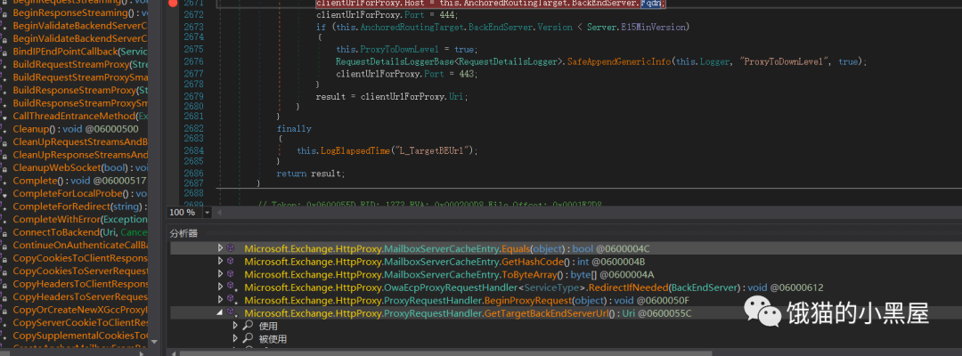
Task: Select the 被使用 tree row
Action: point(273,338)
